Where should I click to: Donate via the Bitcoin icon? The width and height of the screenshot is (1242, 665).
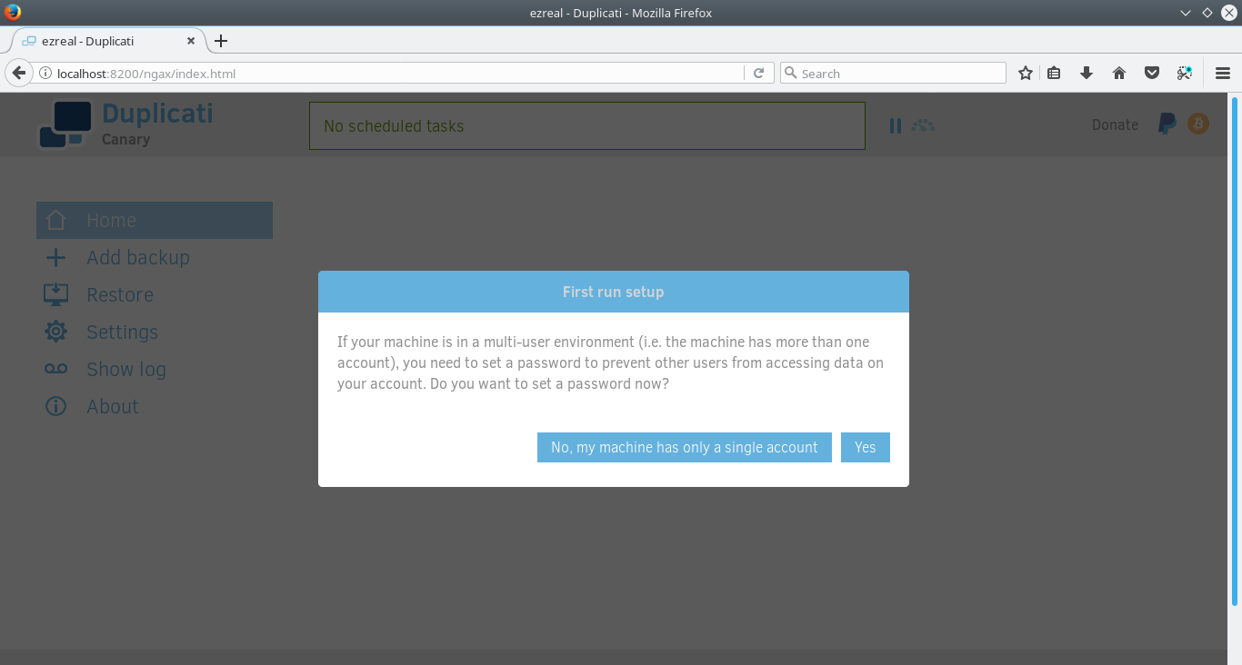pyautogui.click(x=1198, y=124)
